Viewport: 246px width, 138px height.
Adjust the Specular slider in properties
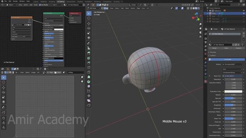[x=233, y=98]
